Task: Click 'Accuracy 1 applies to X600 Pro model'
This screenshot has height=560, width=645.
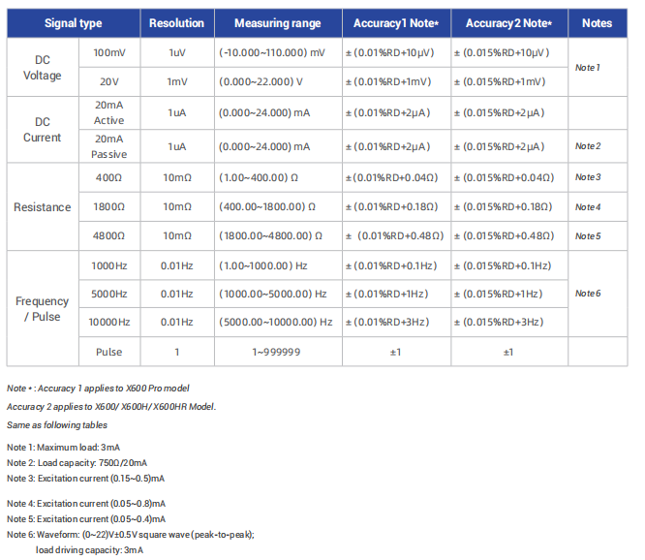Action: click(113, 388)
